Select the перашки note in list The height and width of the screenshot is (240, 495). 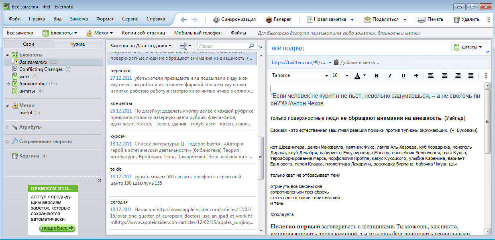(x=182, y=81)
